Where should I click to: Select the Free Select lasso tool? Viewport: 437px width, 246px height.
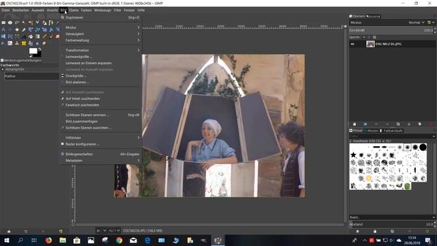pyautogui.click(x=17, y=23)
